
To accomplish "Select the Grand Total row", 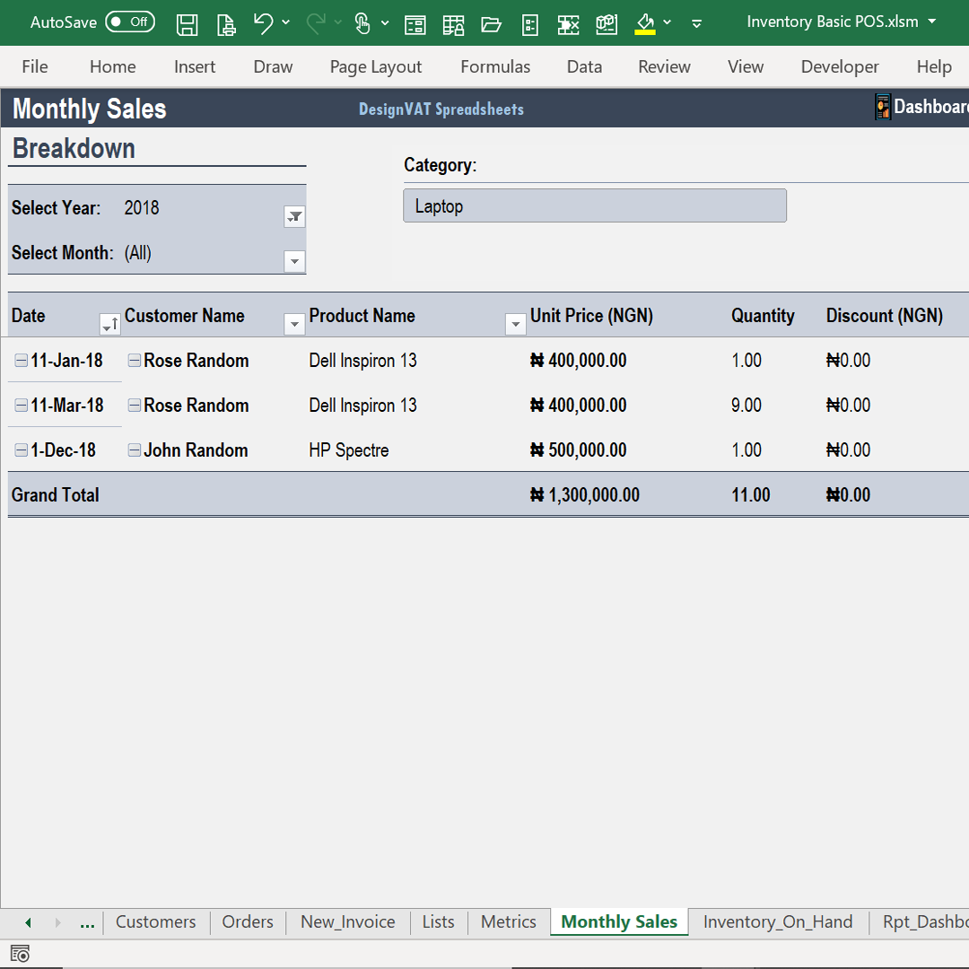I will 56,494.
